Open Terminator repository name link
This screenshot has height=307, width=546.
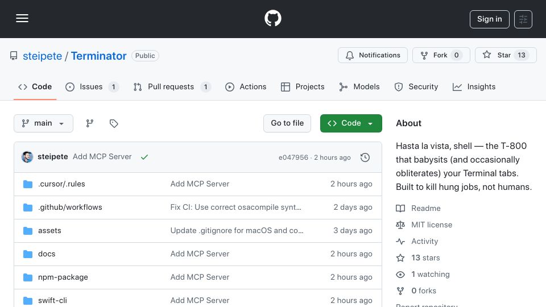[98, 56]
